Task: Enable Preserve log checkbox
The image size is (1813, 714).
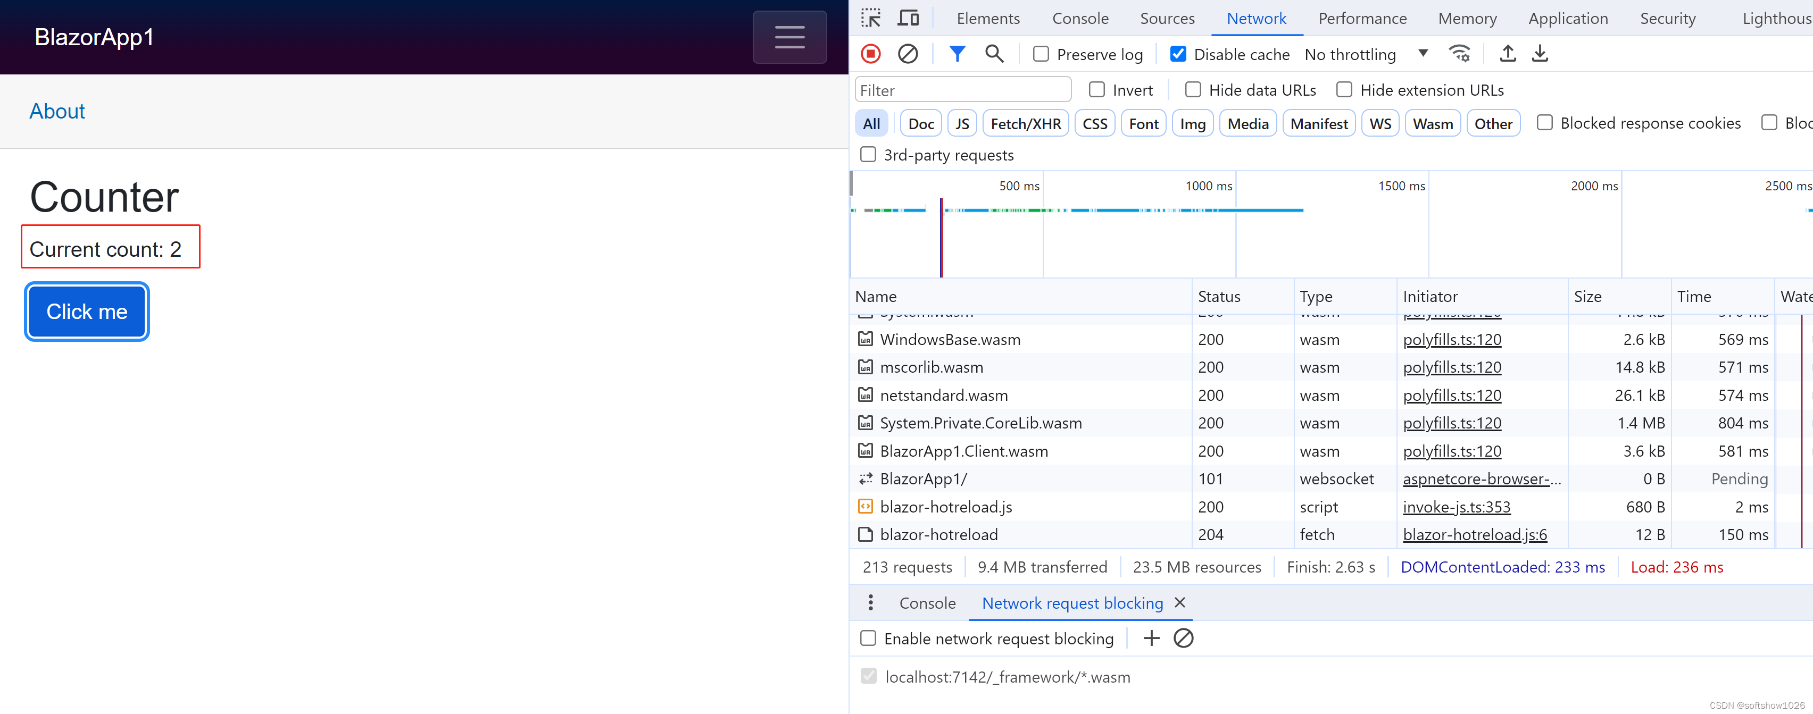Action: pos(1041,54)
